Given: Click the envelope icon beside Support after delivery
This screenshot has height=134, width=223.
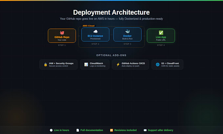Looking at the screenshot, I should (145, 130).
